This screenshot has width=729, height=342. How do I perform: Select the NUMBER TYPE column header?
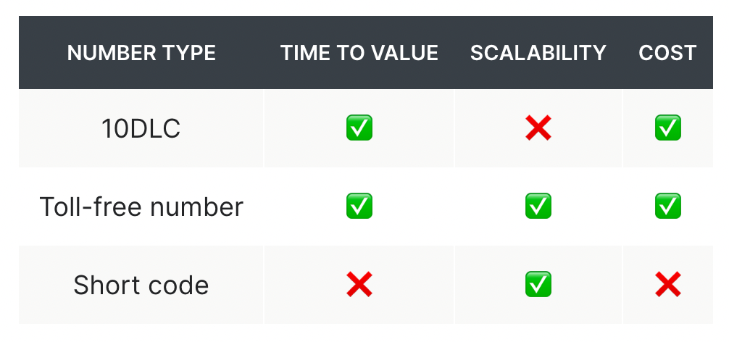tap(141, 53)
